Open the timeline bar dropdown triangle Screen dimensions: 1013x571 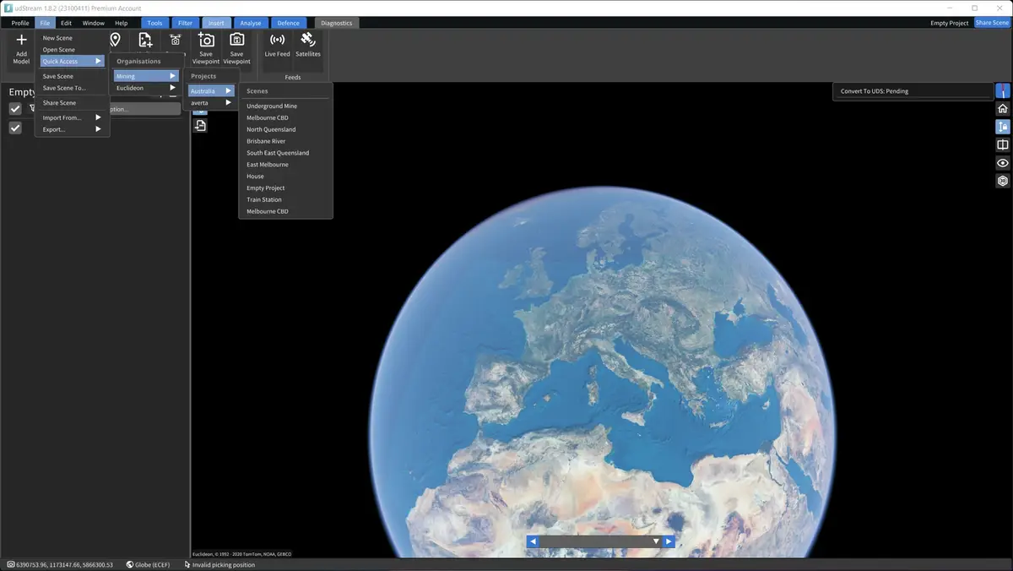point(656,541)
